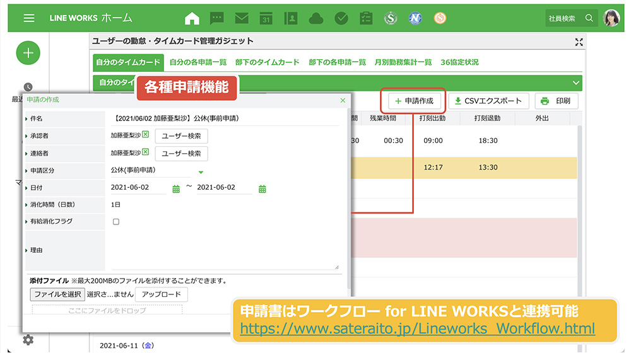Click 印刷 print button

point(556,101)
